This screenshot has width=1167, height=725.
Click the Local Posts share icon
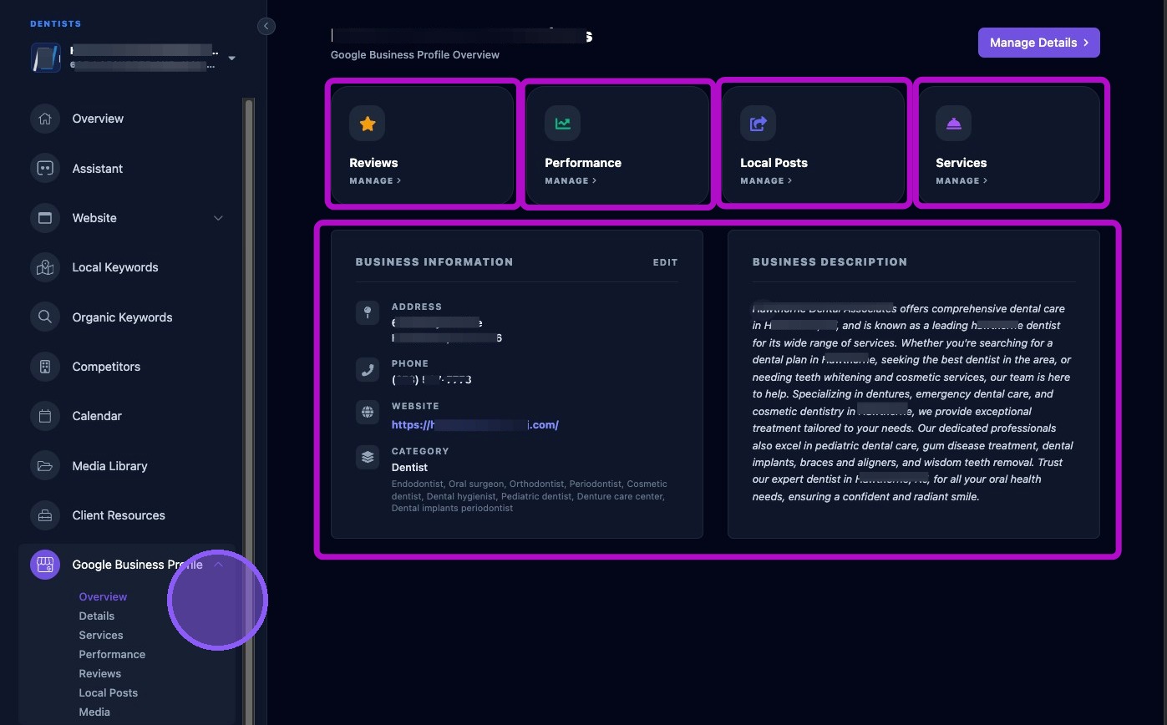[759, 124]
